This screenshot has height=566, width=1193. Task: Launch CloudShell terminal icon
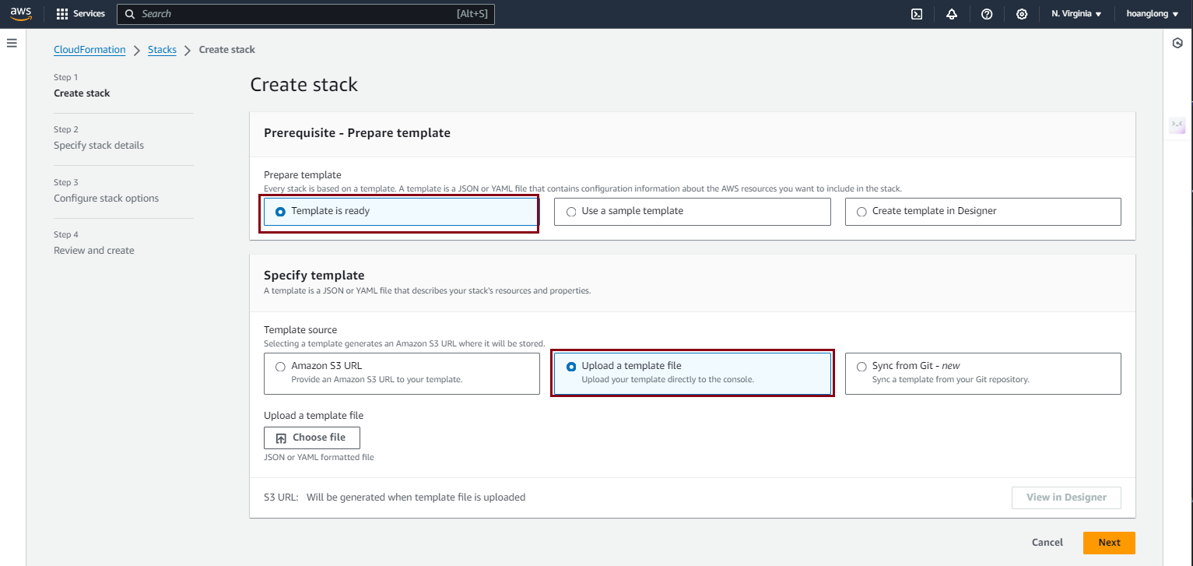[917, 14]
